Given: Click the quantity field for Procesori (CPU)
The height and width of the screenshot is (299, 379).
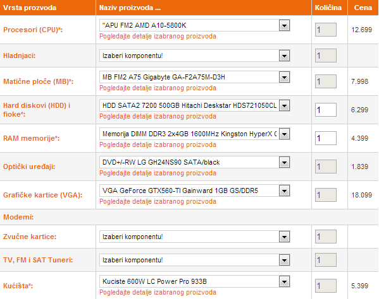Looking at the screenshot, I should pyautogui.click(x=326, y=30).
